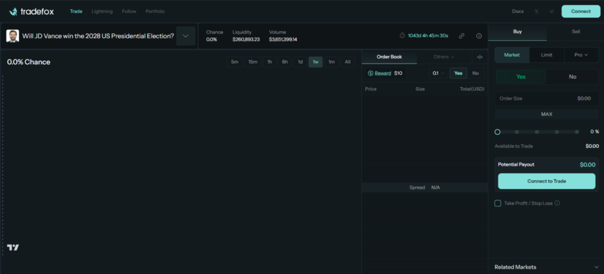Image resolution: width=604 pixels, height=274 pixels.
Task: Click the order size percentage slider handle
Action: click(x=497, y=132)
